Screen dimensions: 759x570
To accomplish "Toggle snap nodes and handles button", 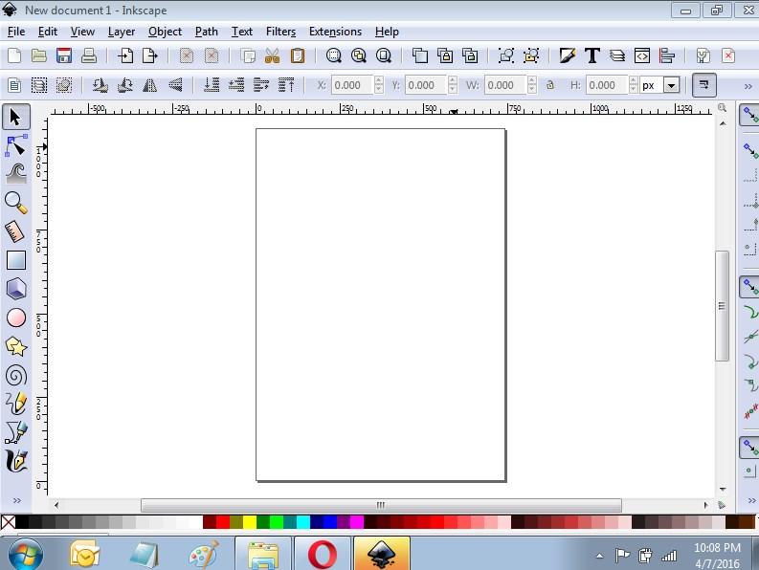I will click(x=749, y=287).
